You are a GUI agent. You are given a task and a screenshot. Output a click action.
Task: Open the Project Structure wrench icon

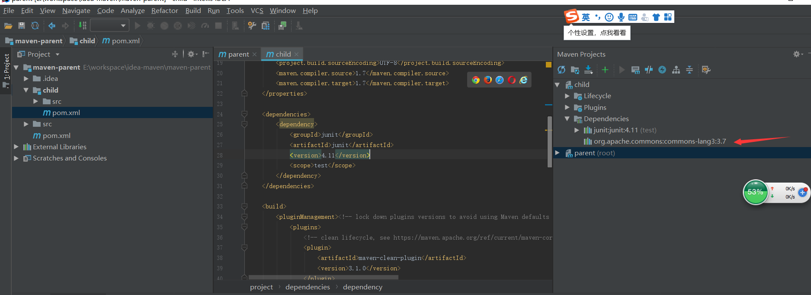pyautogui.click(x=252, y=26)
